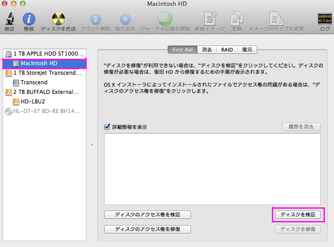The height and width of the screenshot is (247, 334).
Task: Switch to the First Aid tab
Action: [183, 50]
